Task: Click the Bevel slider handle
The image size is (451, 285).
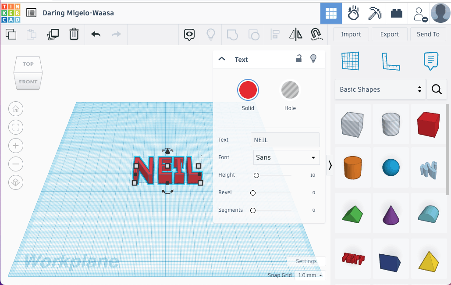Action: (x=253, y=193)
